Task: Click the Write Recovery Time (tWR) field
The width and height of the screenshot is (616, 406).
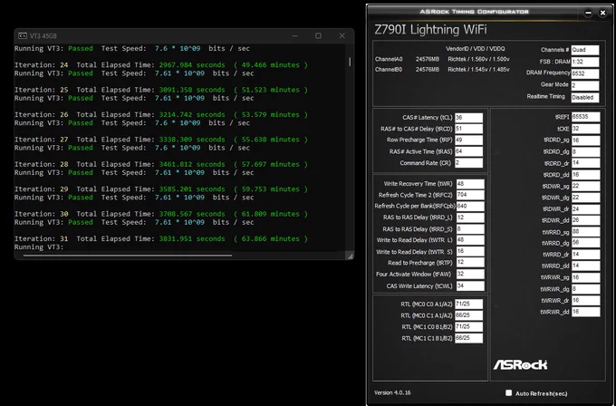Action: [470, 184]
